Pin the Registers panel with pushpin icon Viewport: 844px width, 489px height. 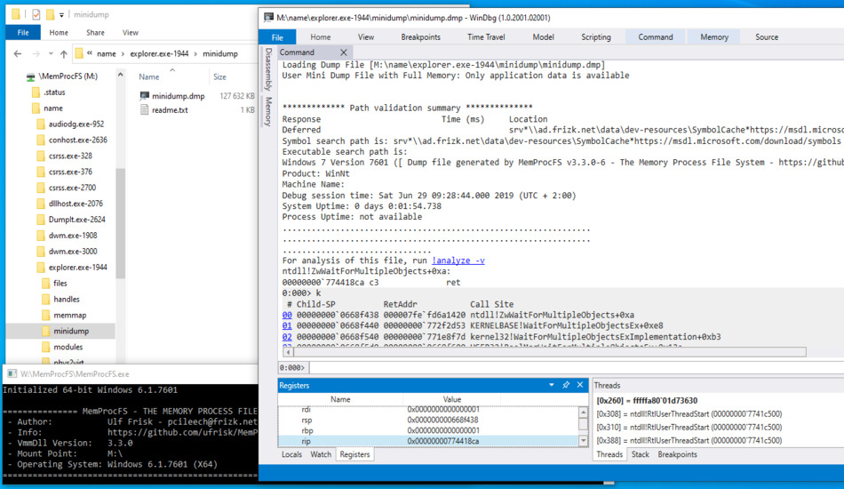point(566,385)
